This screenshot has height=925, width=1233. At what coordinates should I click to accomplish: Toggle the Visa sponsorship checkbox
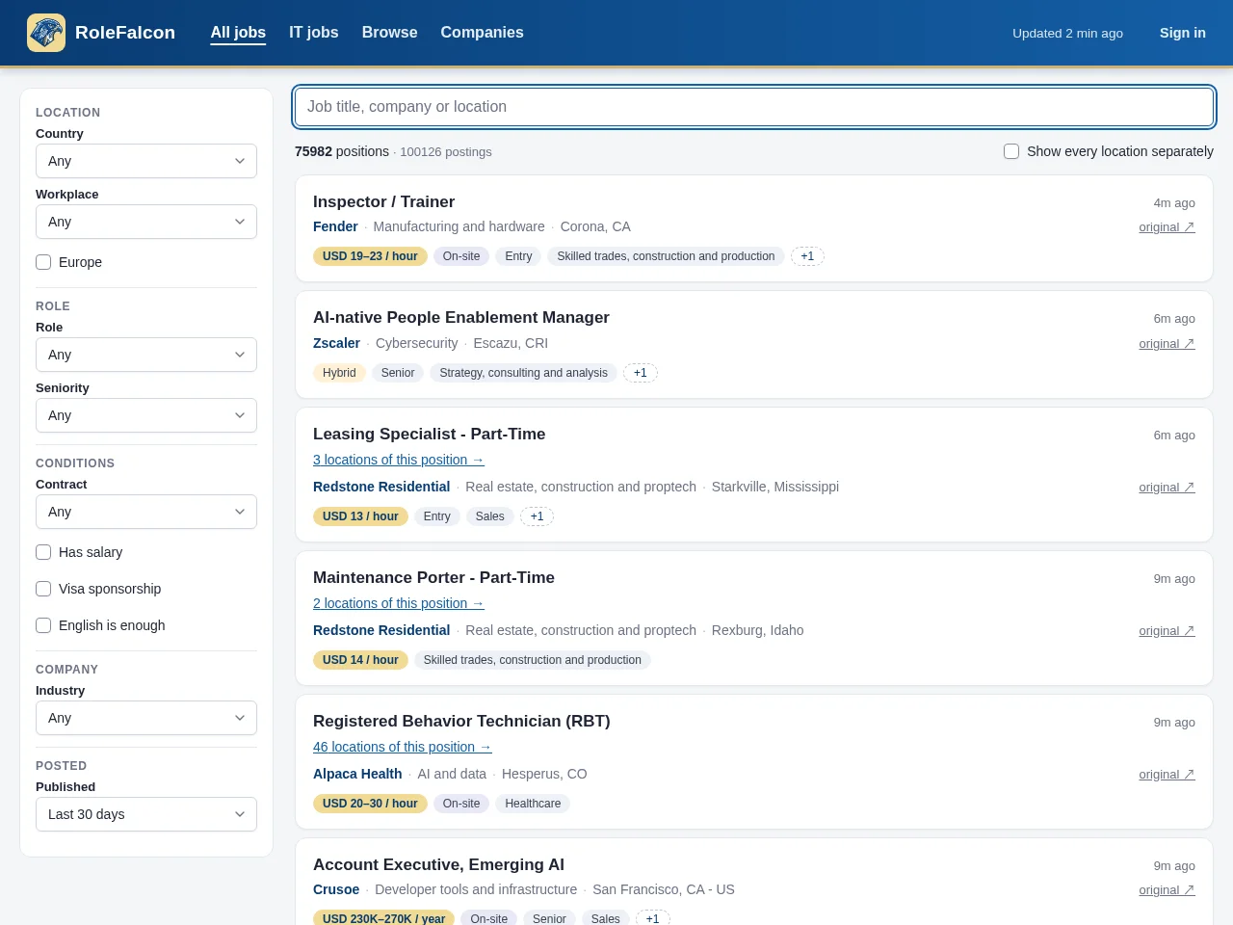click(43, 589)
